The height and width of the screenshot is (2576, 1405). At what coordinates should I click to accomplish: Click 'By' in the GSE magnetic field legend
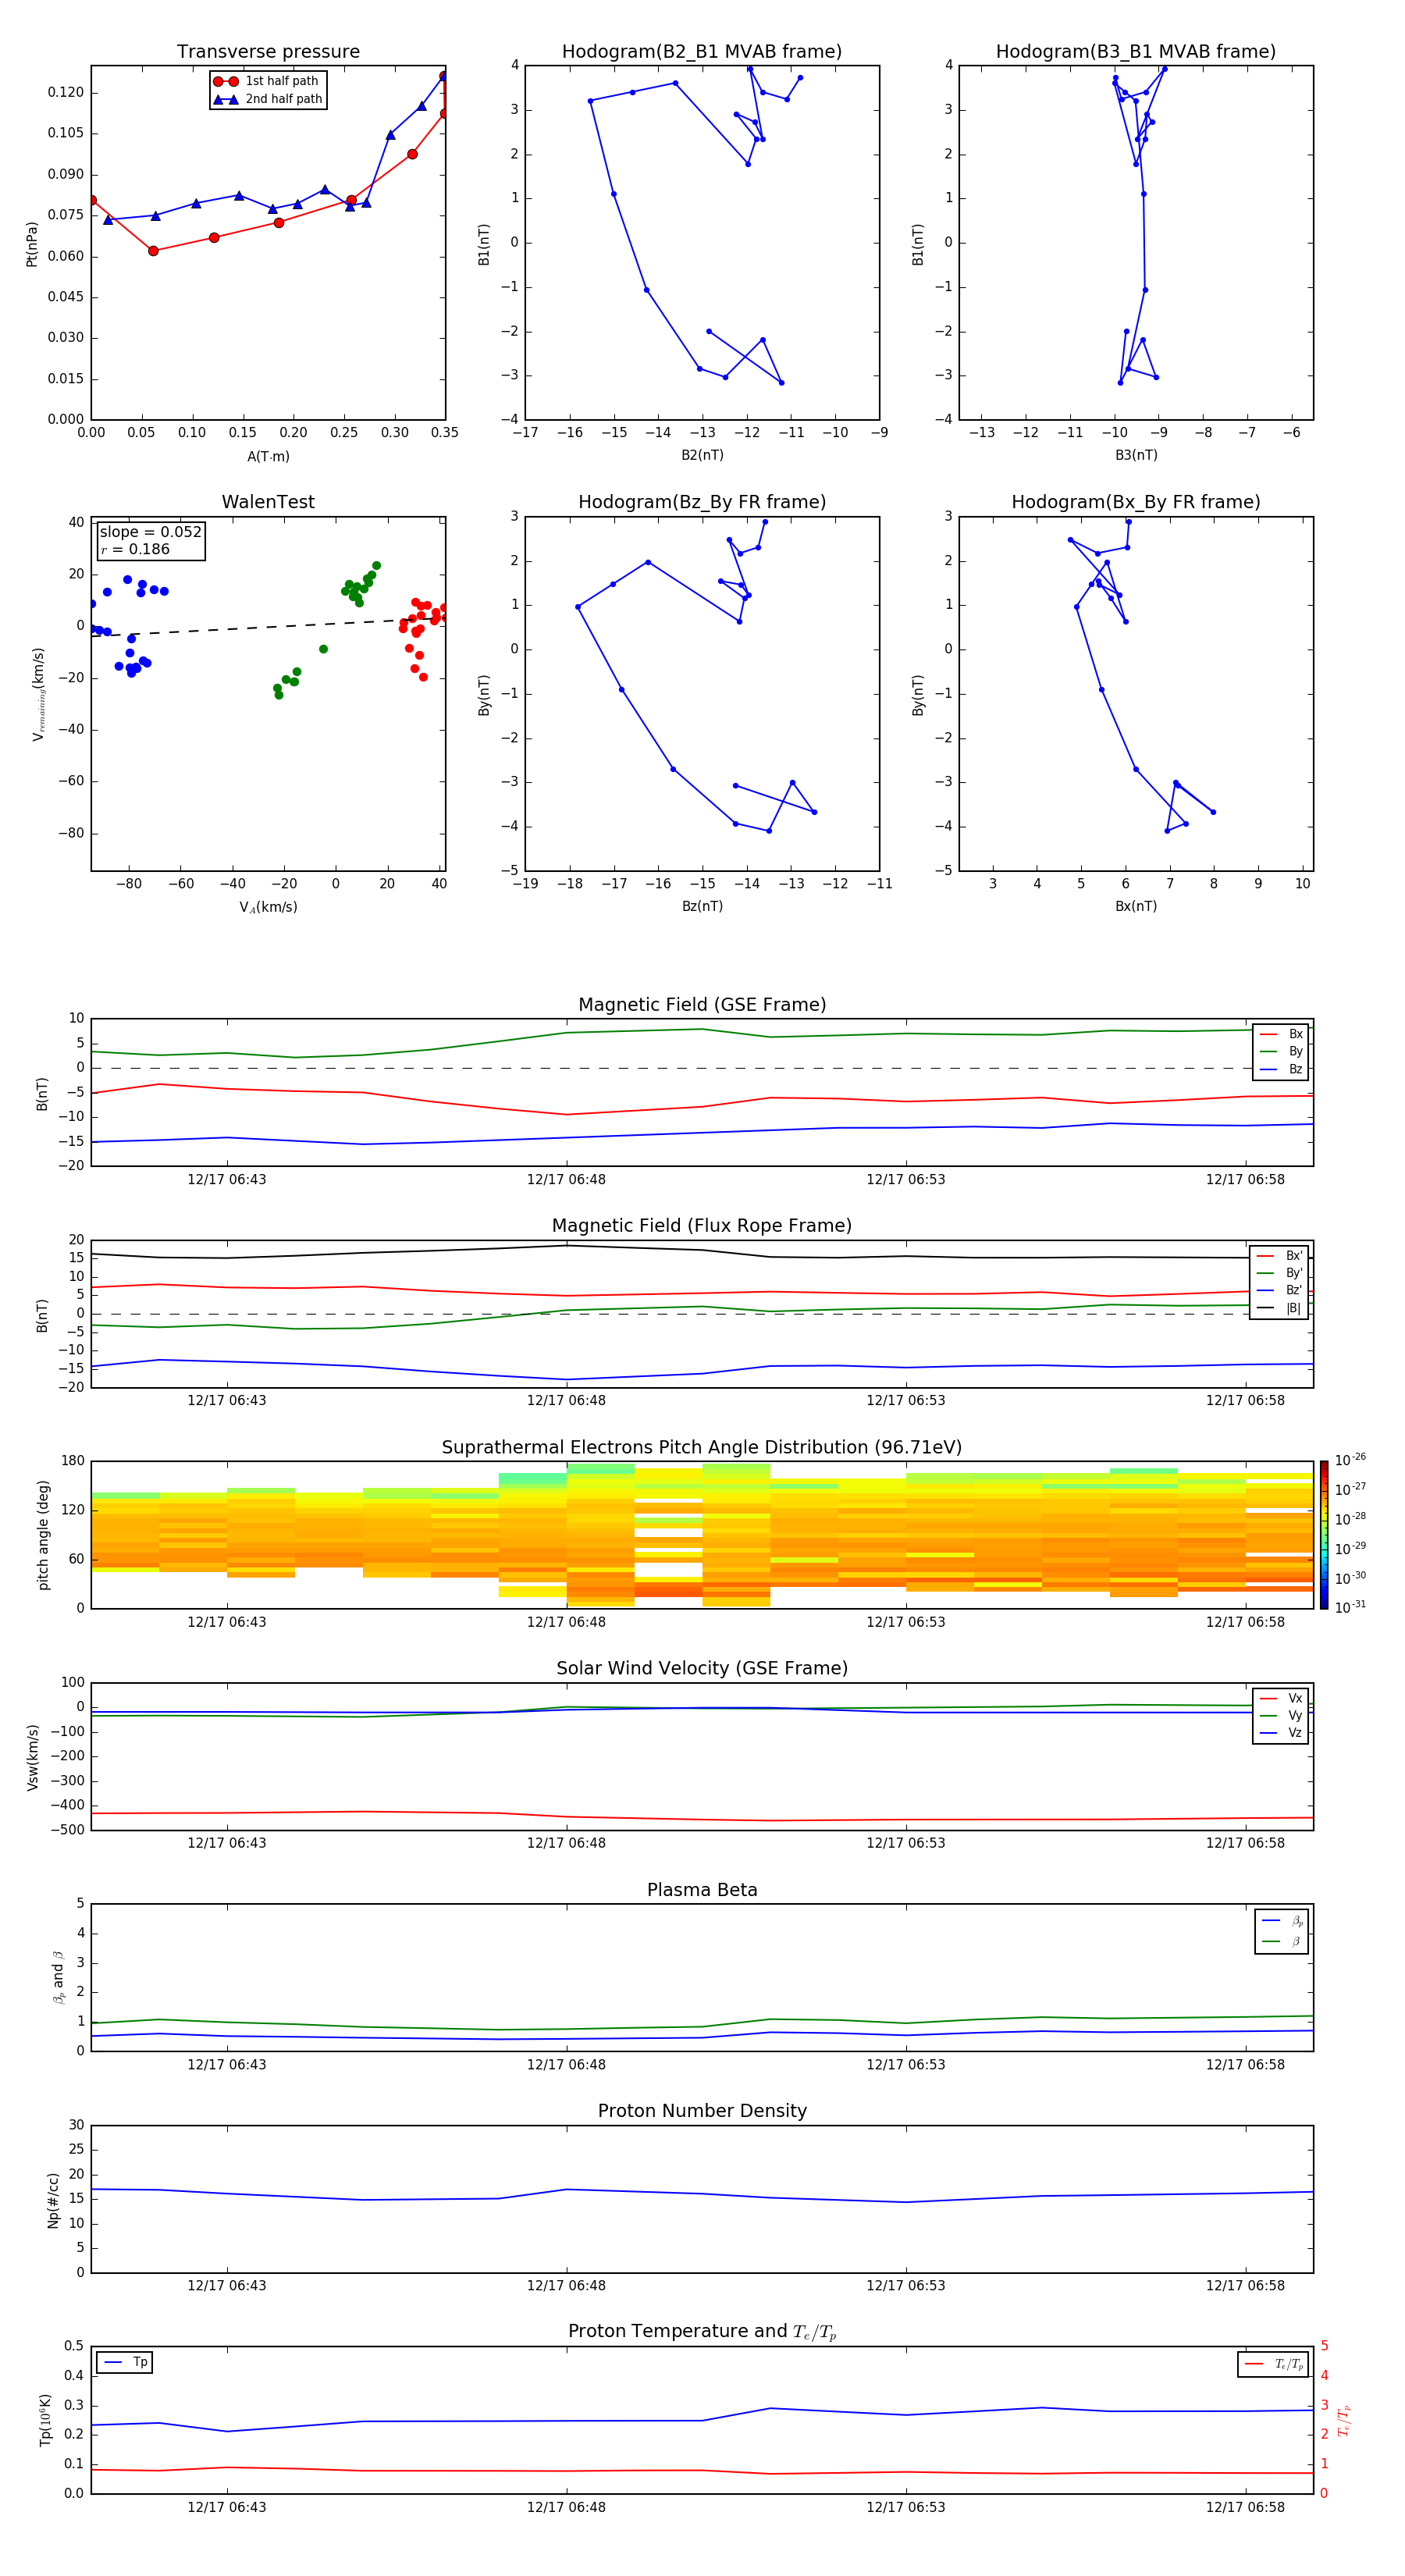pyautogui.click(x=1295, y=1052)
